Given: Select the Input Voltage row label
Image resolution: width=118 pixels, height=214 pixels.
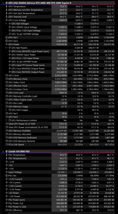Looking at the screenshot, I should point(15,172).
